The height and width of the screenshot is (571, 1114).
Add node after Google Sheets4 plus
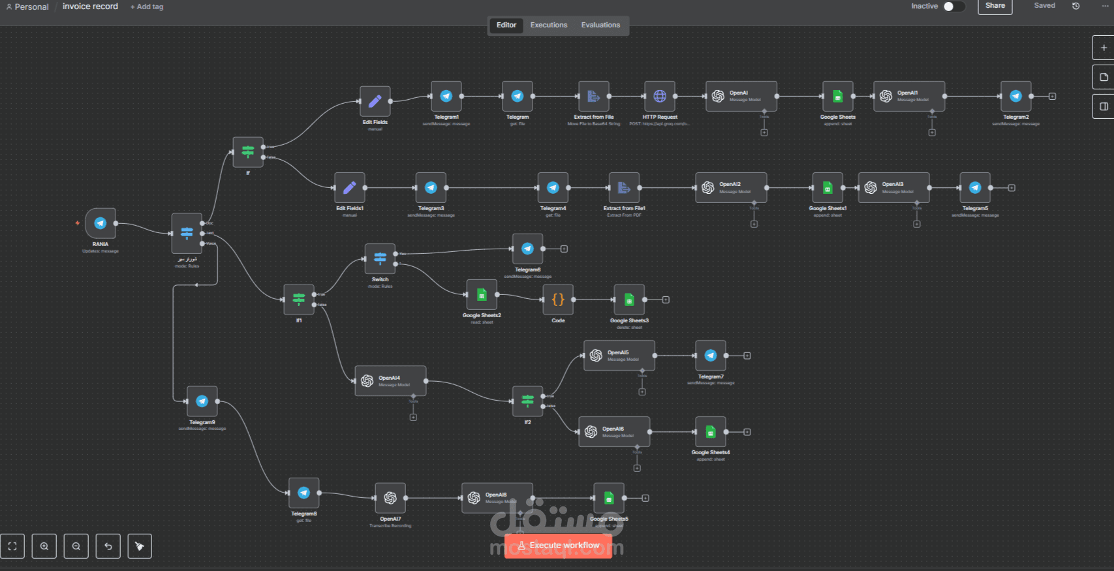pos(747,432)
